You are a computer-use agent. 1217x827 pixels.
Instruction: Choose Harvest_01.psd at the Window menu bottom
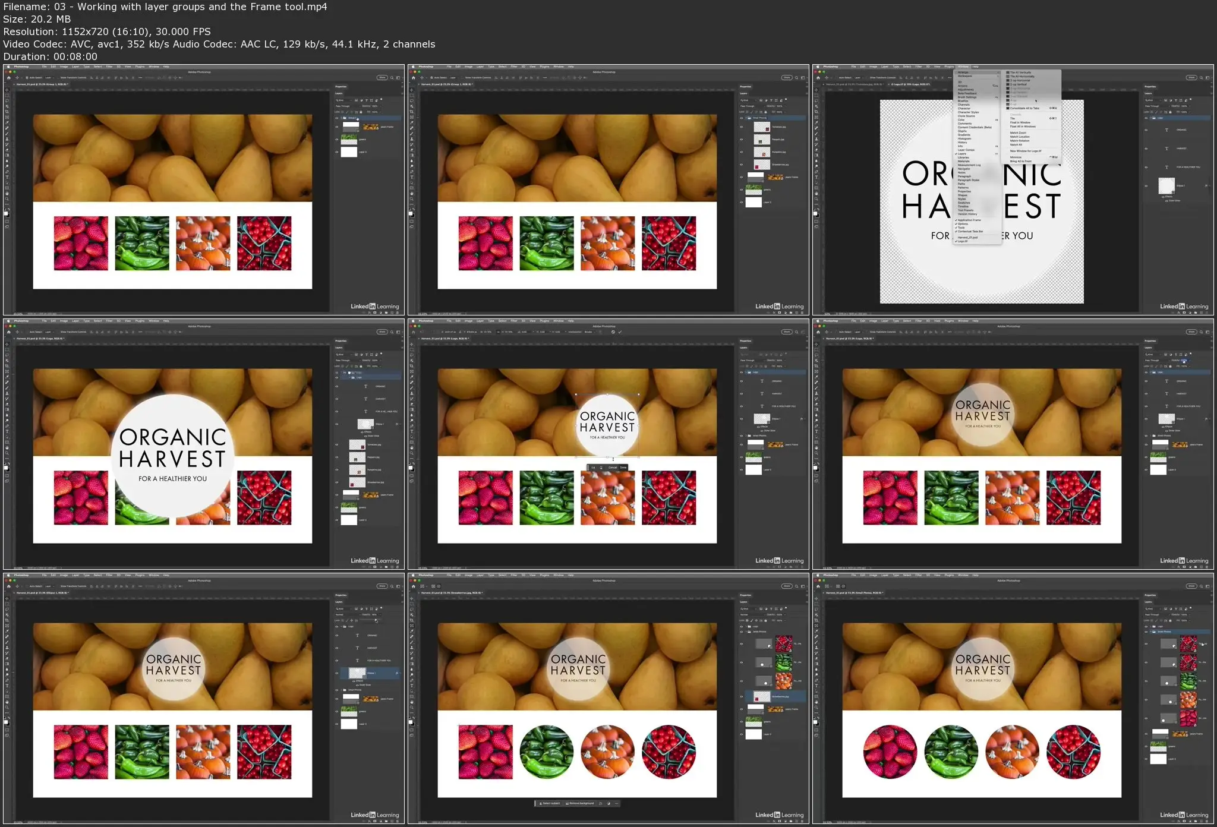(x=978, y=238)
